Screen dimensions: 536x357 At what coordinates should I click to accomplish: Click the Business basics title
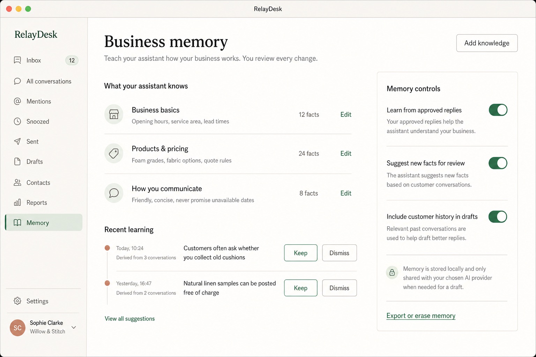click(156, 110)
